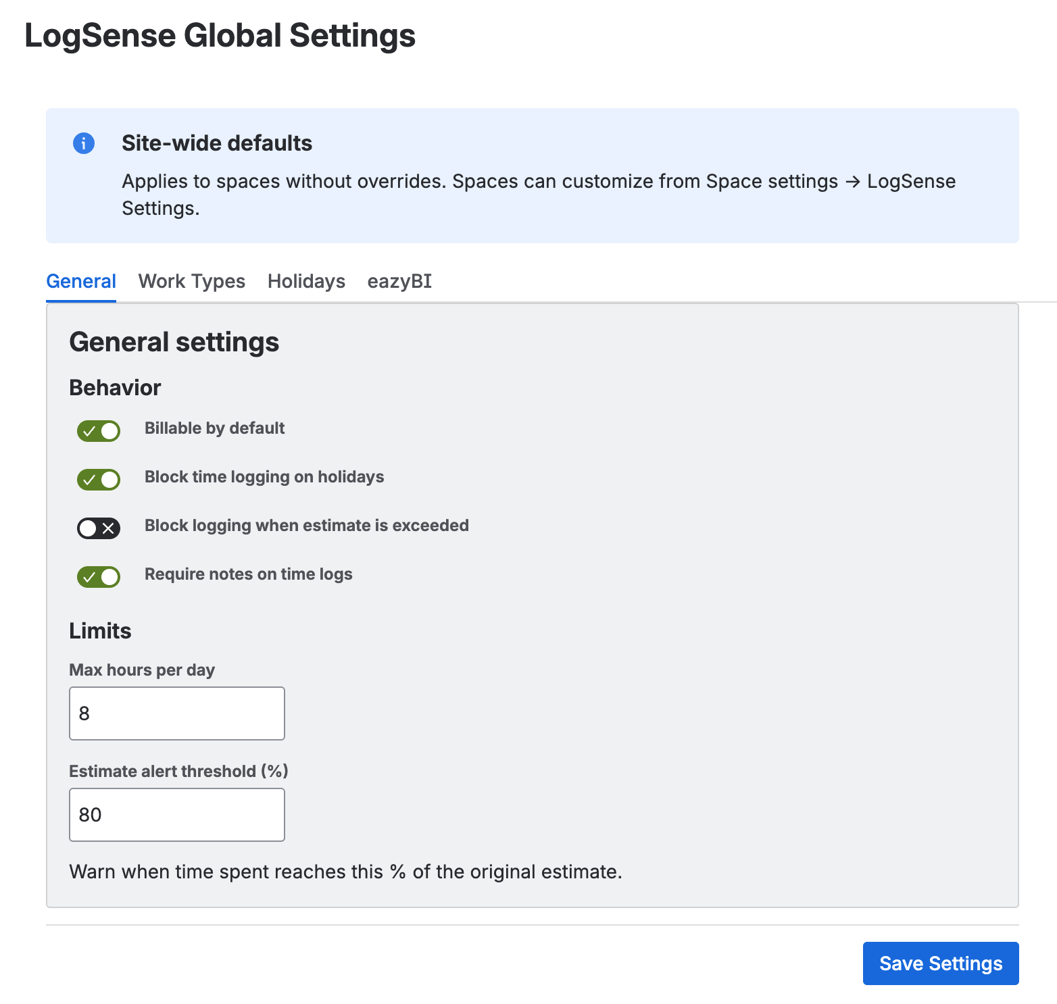Click the Estimate alert threshold (%) label
Viewport: 1057px width, 1004px height.
(178, 772)
